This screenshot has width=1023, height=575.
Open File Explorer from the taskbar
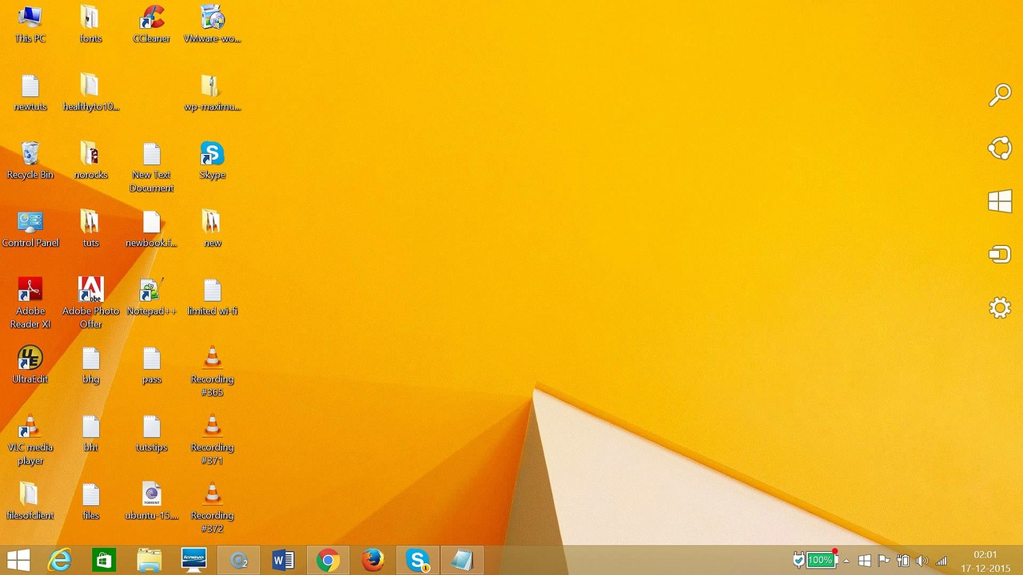click(x=149, y=561)
